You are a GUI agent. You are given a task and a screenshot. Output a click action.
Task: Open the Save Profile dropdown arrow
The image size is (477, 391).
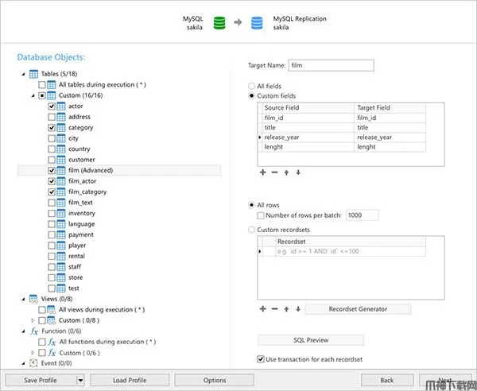coord(80,381)
